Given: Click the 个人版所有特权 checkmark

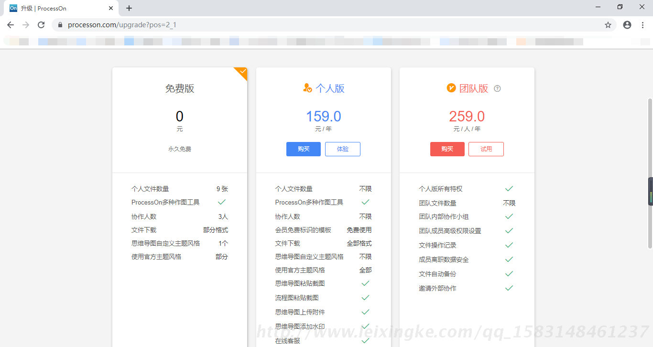Looking at the screenshot, I should click(x=509, y=189).
